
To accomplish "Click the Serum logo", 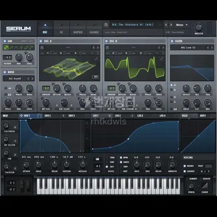I will click(x=18, y=29).
